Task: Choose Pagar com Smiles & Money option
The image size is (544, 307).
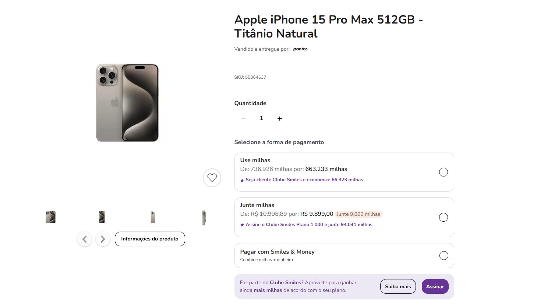Action: (344, 256)
